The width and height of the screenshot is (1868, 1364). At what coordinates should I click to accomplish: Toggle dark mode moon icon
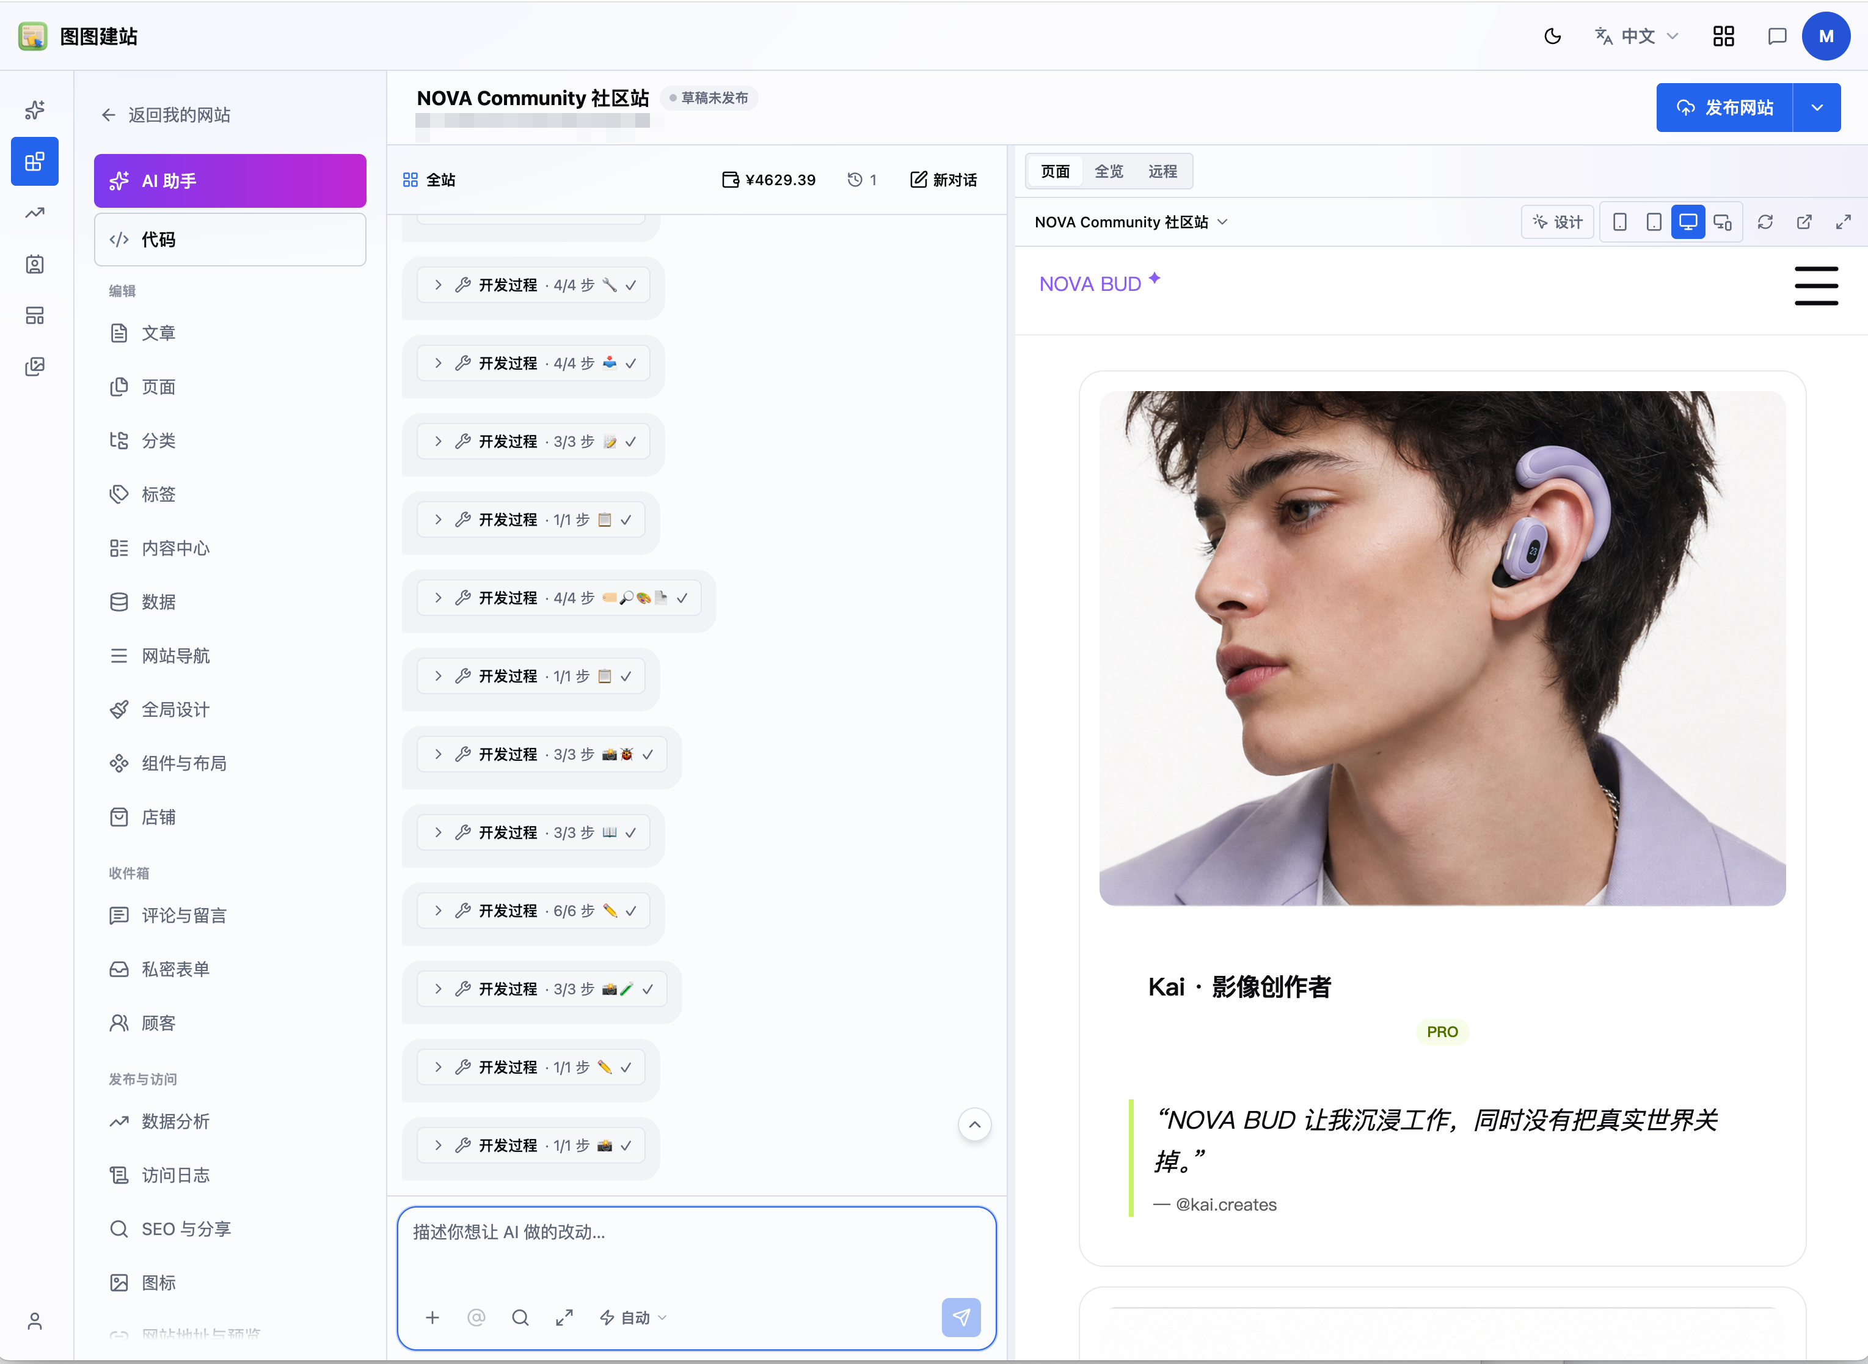point(1552,36)
